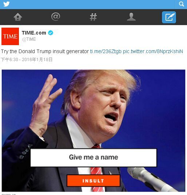Follow the ti.me/236Ztgb link
This screenshot has height=195, width=187.
(106, 51)
